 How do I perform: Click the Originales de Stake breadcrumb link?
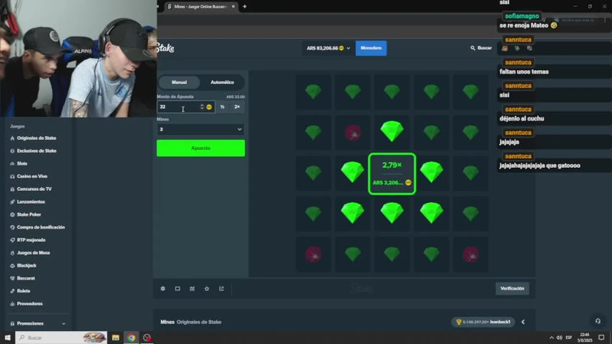click(x=199, y=322)
